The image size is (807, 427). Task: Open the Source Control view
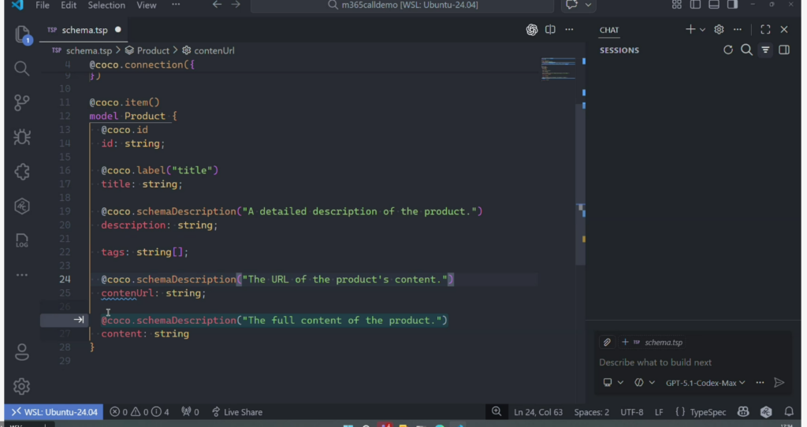click(21, 102)
